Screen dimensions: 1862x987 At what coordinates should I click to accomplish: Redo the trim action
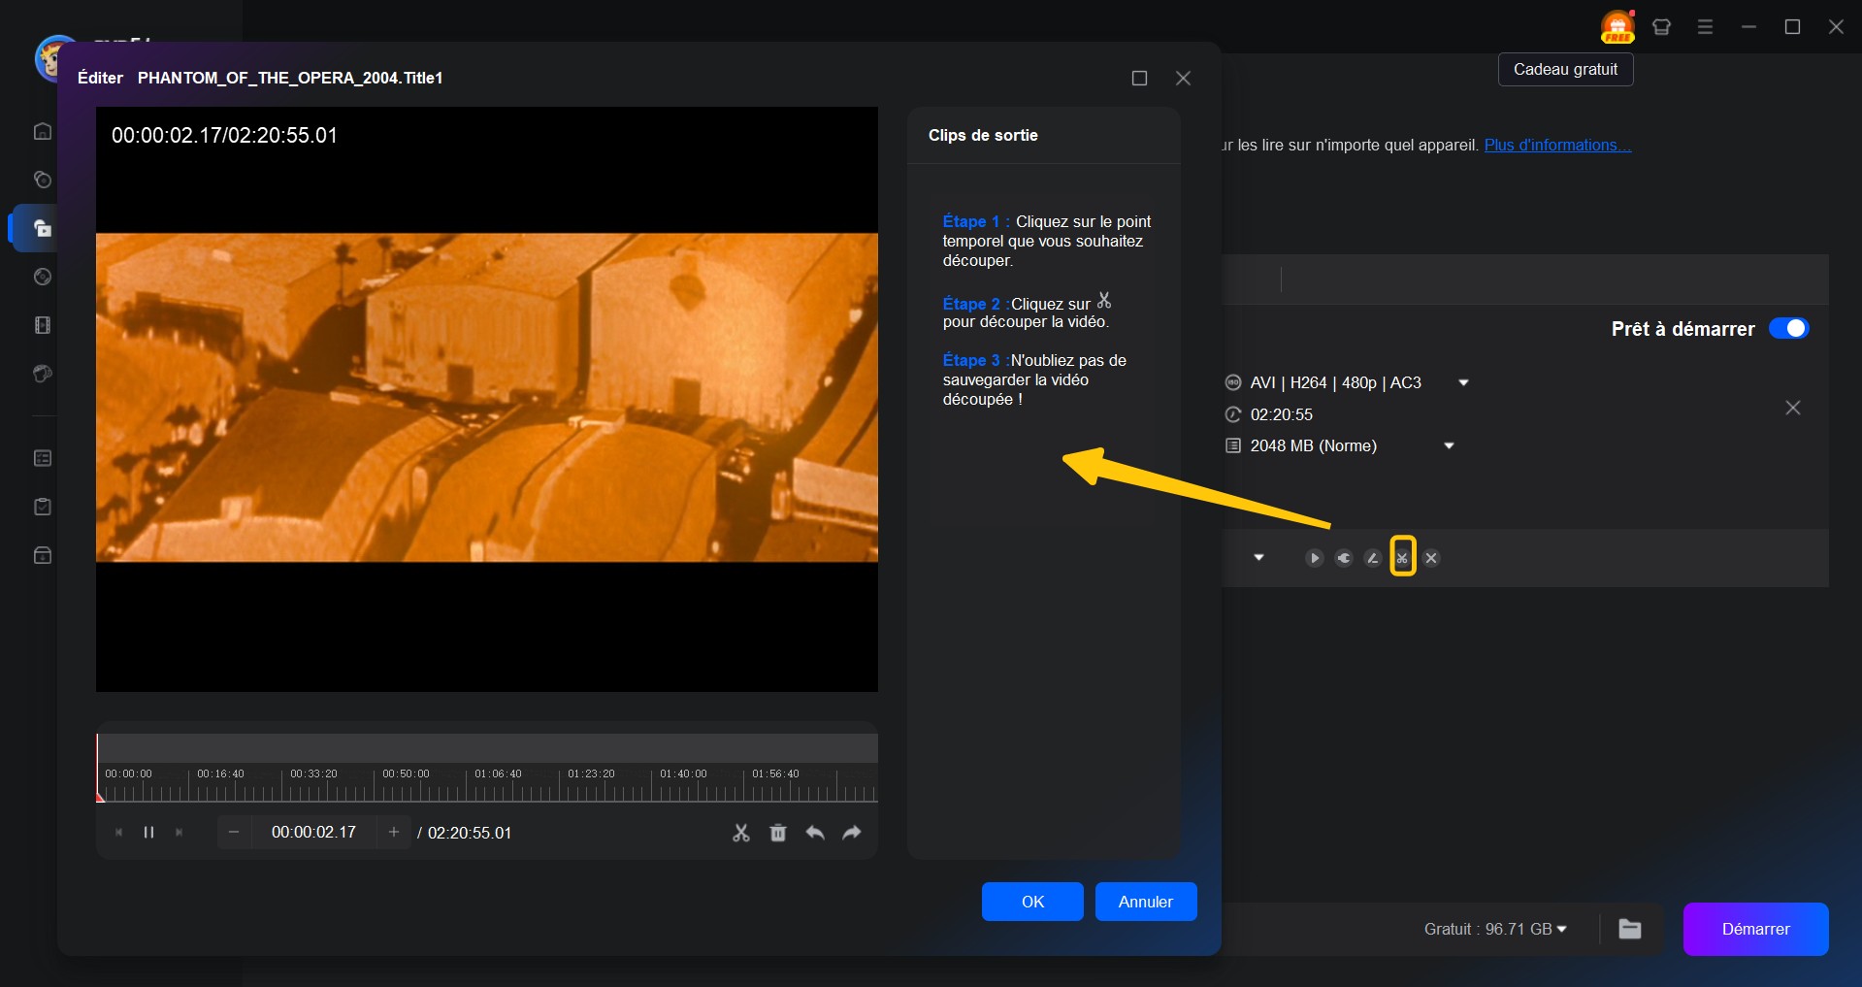pyautogui.click(x=852, y=833)
